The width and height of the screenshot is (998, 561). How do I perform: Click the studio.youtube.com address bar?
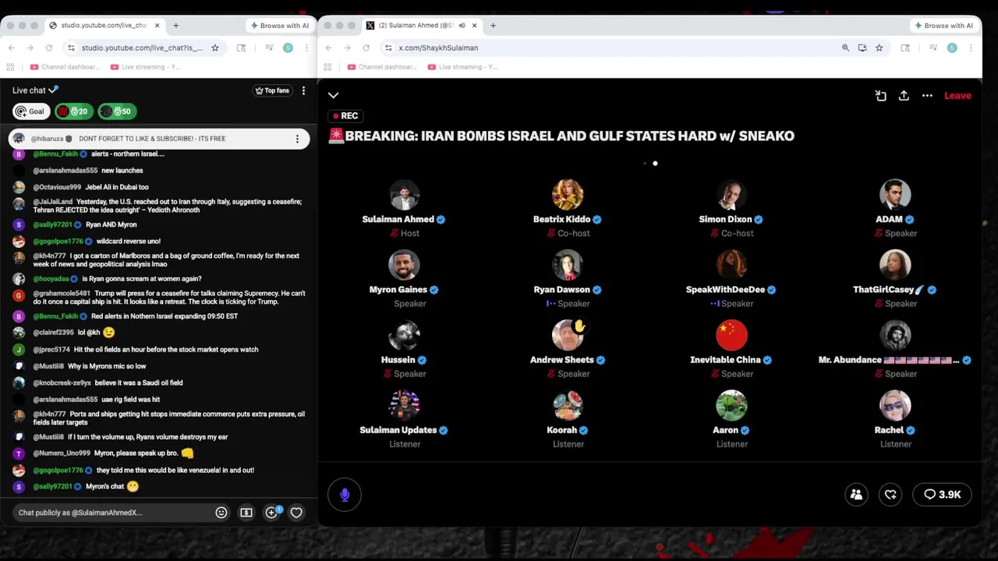[142, 48]
